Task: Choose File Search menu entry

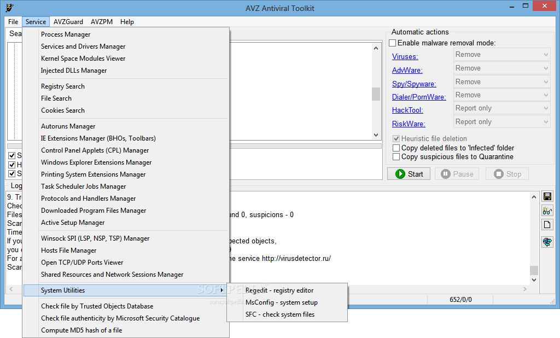Action: (x=126, y=98)
